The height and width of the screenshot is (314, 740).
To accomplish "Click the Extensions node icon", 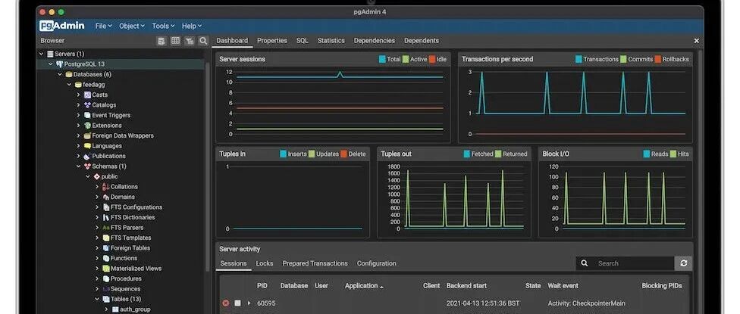I will [x=87, y=126].
